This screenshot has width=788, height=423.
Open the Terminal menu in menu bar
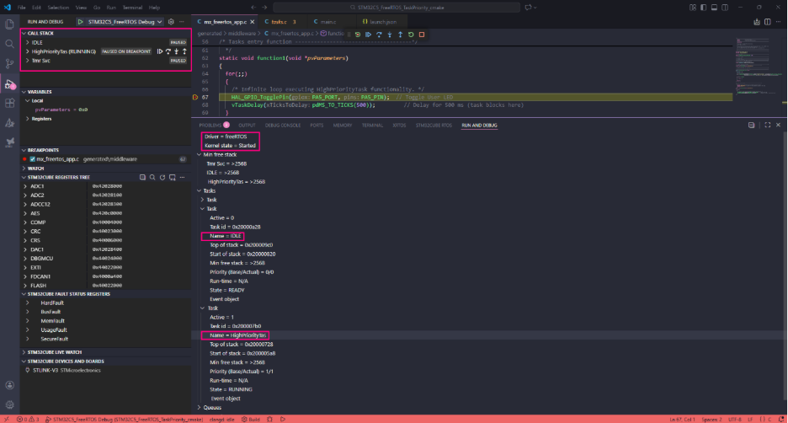coord(130,7)
